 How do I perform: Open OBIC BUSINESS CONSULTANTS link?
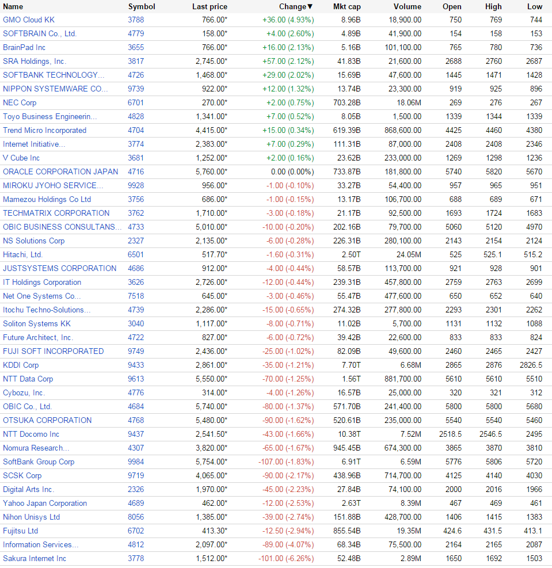62,227
